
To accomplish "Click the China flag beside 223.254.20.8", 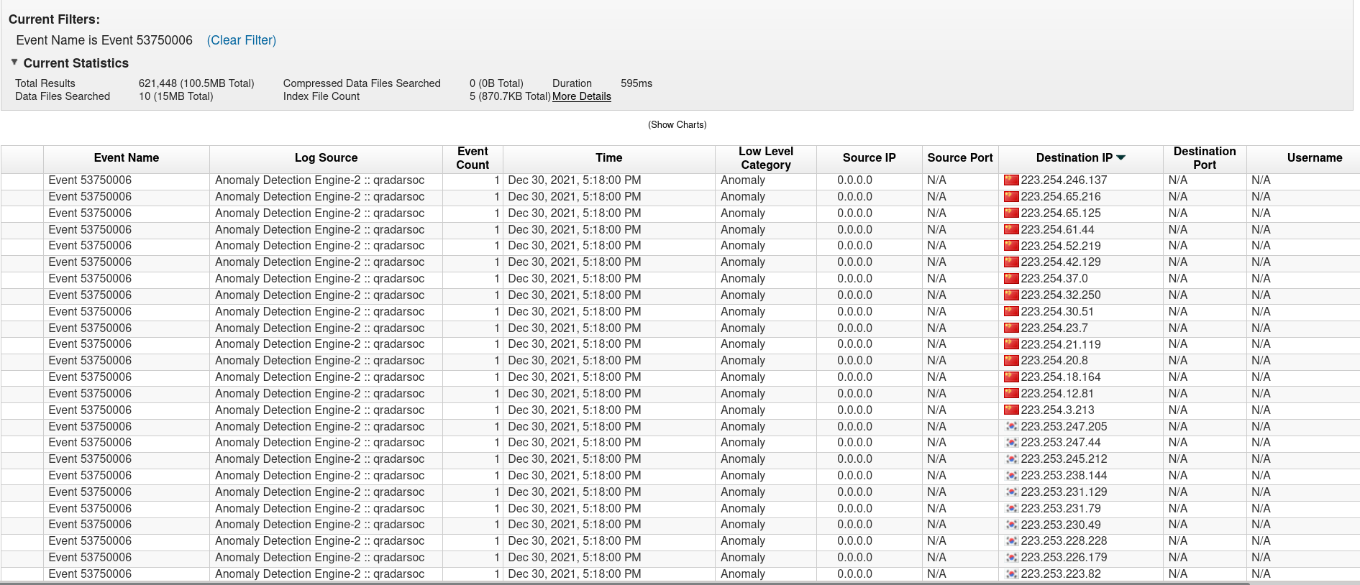I will pos(1011,361).
